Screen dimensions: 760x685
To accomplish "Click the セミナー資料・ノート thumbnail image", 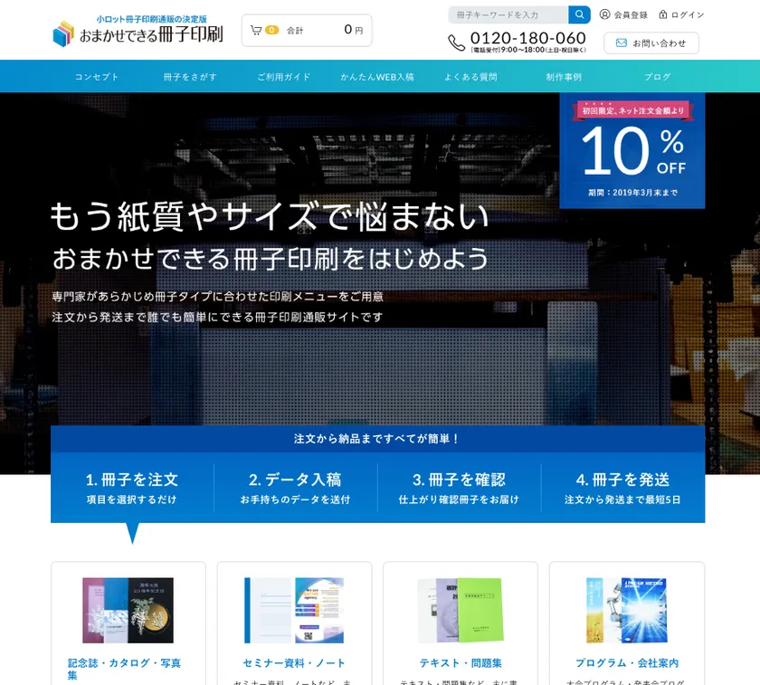I will point(294,610).
